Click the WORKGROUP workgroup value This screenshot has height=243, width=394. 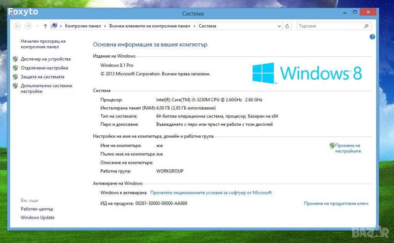pyautogui.click(x=170, y=171)
